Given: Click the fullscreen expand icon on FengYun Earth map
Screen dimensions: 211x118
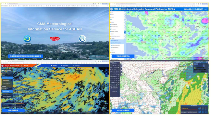Looking at the screenshot, I should coord(106,70).
